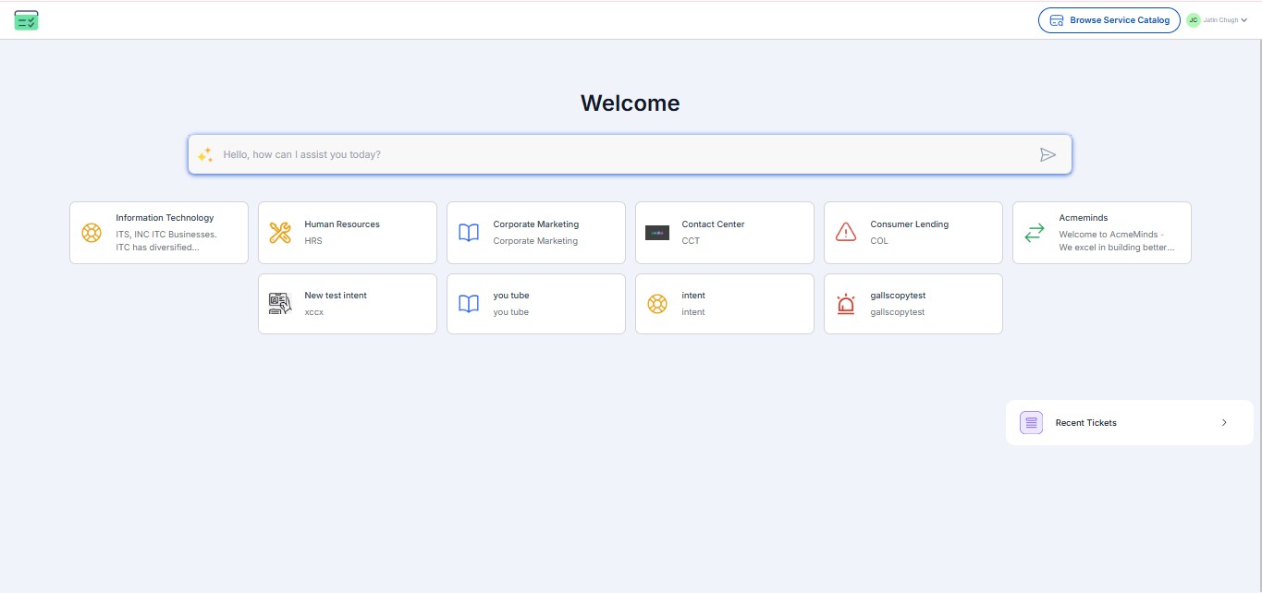This screenshot has height=593, width=1262.
Task: Select the New test intent card title
Action: (x=336, y=296)
